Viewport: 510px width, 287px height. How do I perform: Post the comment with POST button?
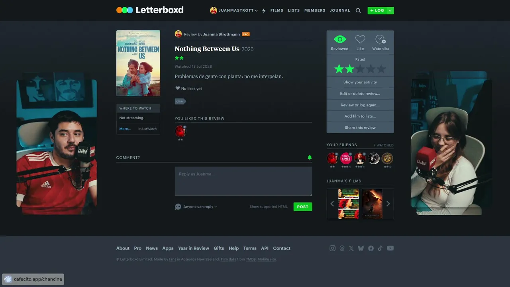tap(302, 206)
